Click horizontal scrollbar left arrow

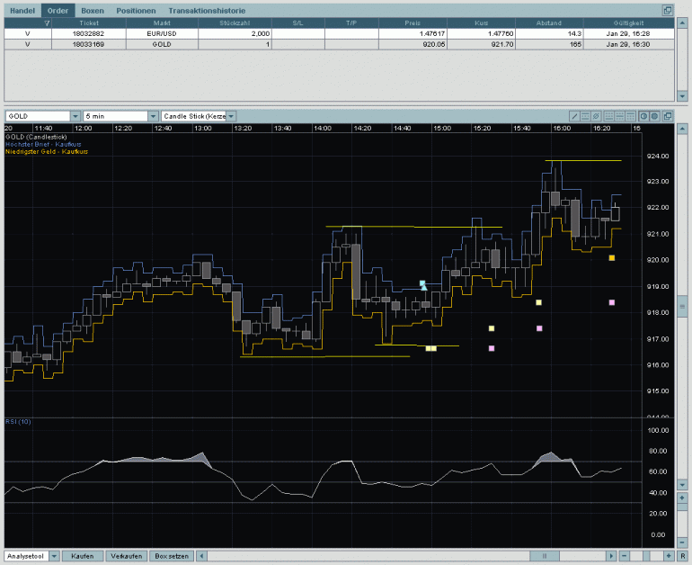point(201,556)
